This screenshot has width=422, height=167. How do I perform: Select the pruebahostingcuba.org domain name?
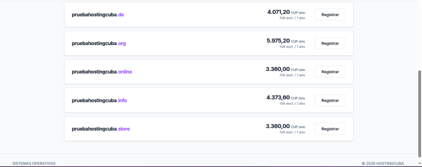tap(99, 43)
